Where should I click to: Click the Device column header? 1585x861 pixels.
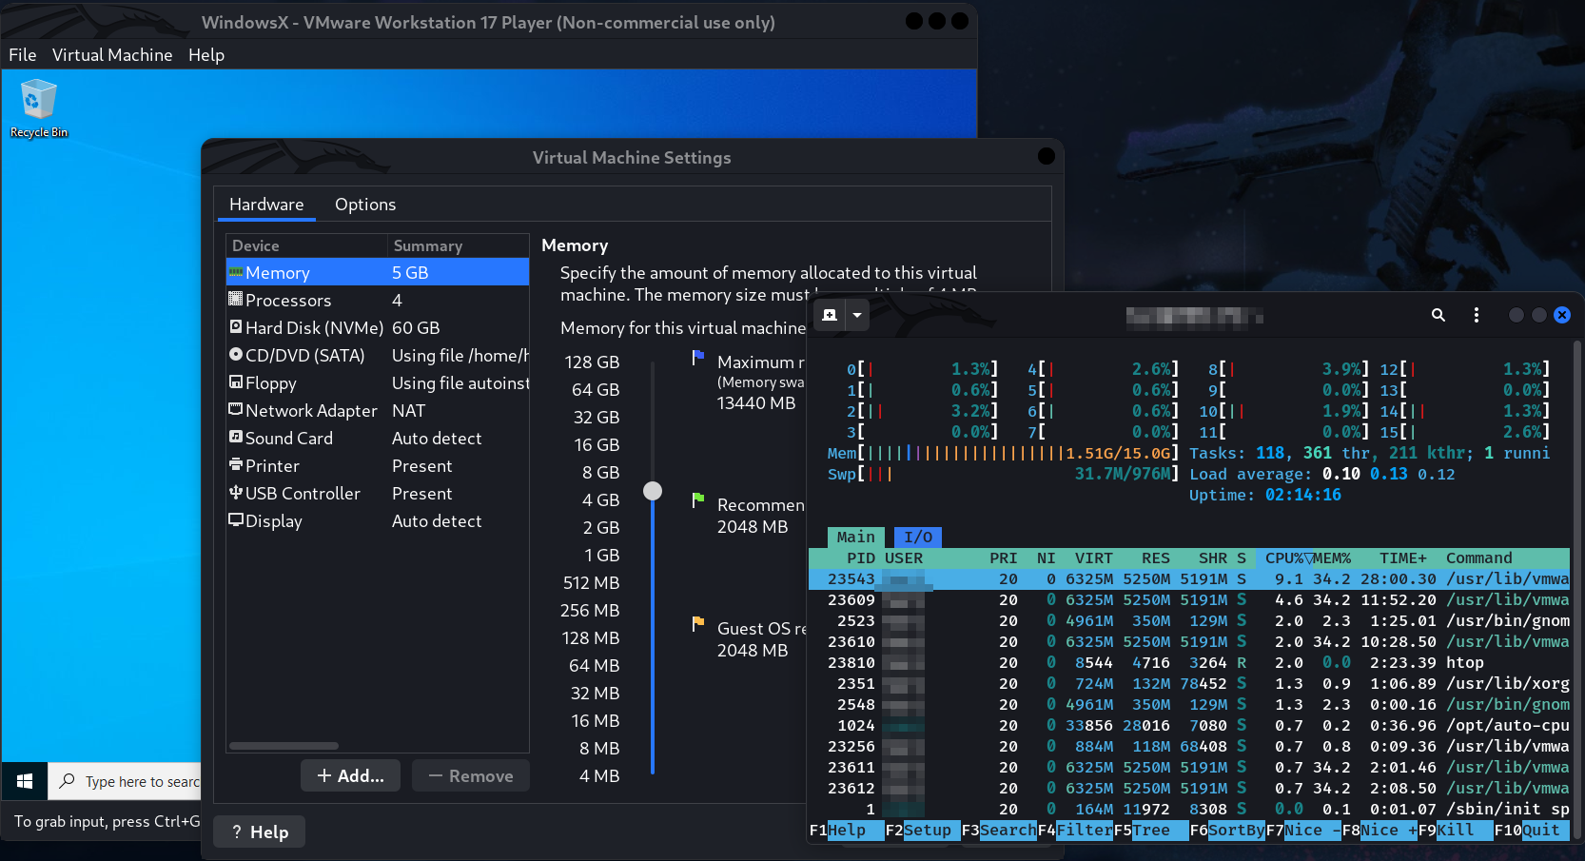(x=306, y=245)
